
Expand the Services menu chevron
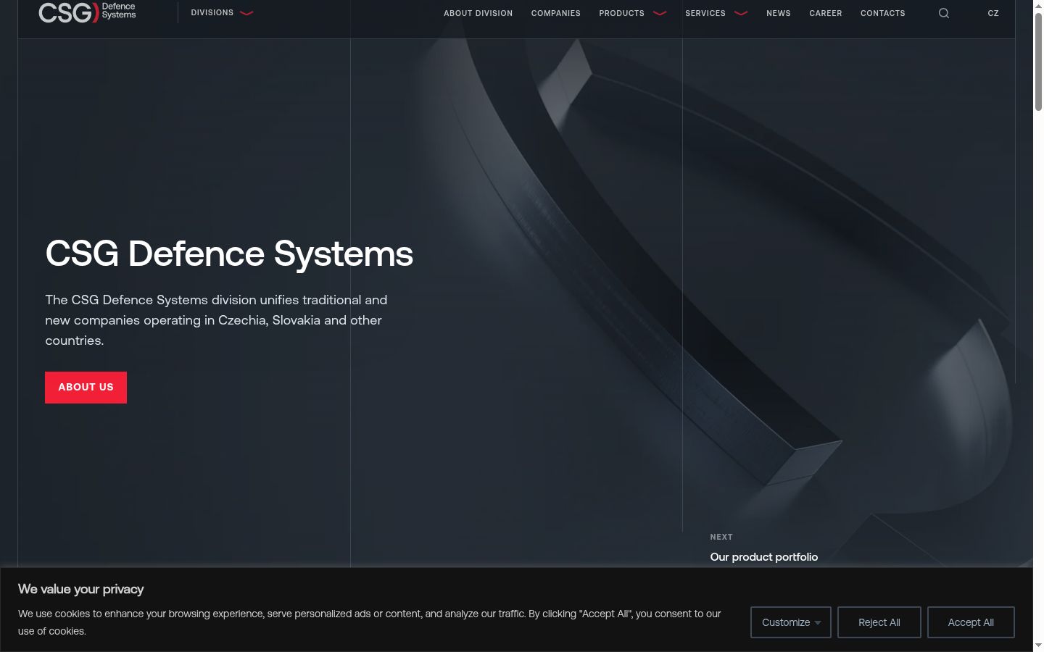[x=741, y=13]
